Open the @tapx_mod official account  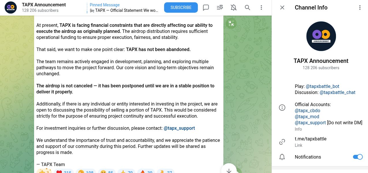pos(307,116)
